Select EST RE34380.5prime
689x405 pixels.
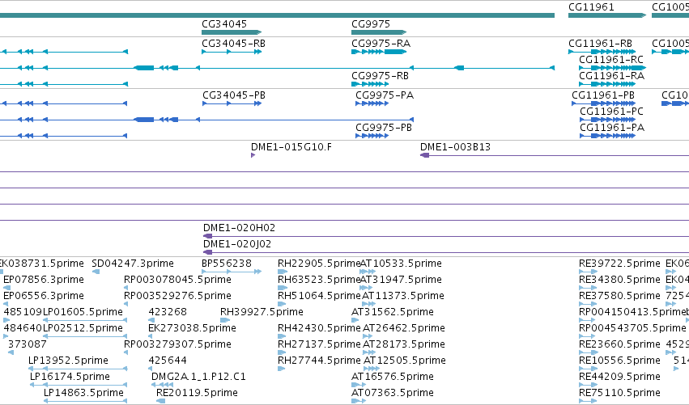pyautogui.click(x=619, y=280)
